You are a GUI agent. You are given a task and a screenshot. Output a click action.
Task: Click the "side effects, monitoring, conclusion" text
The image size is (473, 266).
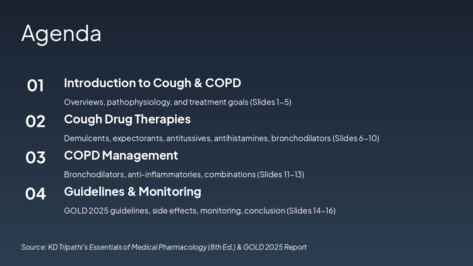(x=218, y=211)
